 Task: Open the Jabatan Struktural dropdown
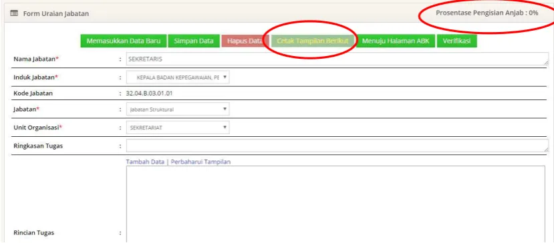tap(178, 109)
